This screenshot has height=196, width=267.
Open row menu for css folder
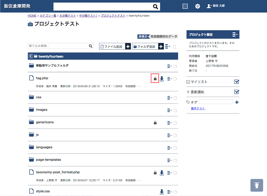coord(170,98)
